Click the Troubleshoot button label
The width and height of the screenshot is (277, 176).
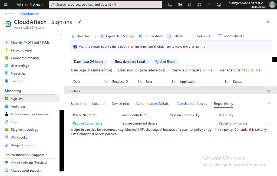153,36
